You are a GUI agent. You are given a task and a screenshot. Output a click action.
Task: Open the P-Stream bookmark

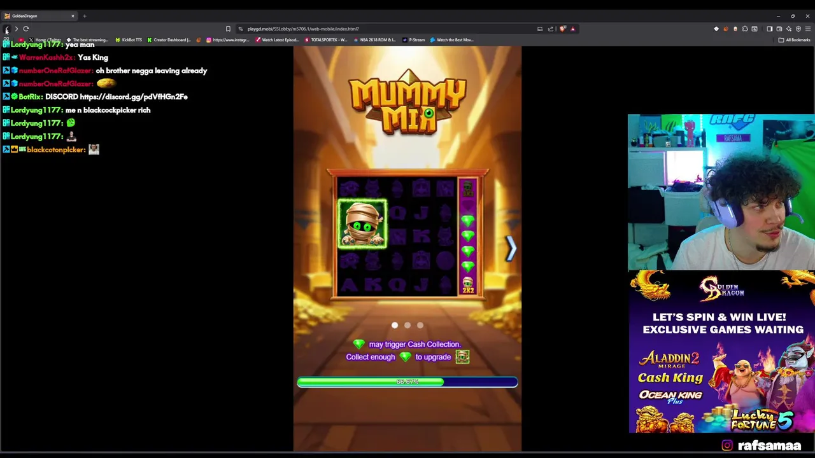click(414, 39)
